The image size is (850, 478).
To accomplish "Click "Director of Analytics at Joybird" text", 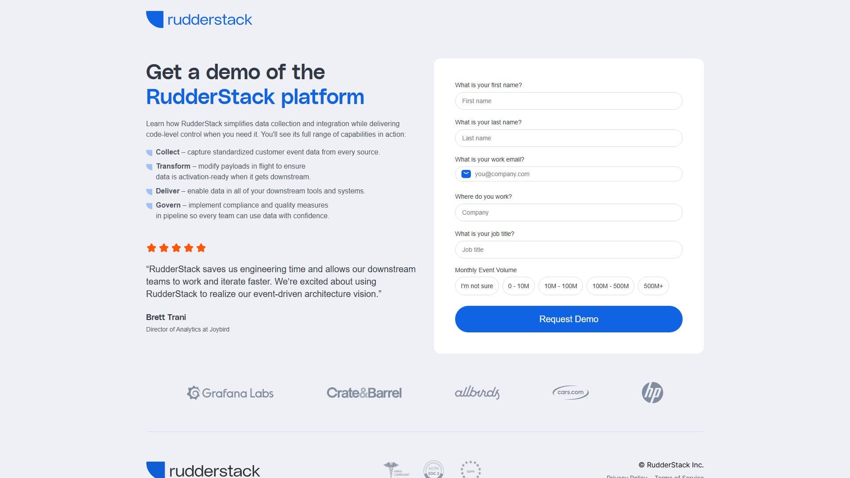I will click(188, 329).
